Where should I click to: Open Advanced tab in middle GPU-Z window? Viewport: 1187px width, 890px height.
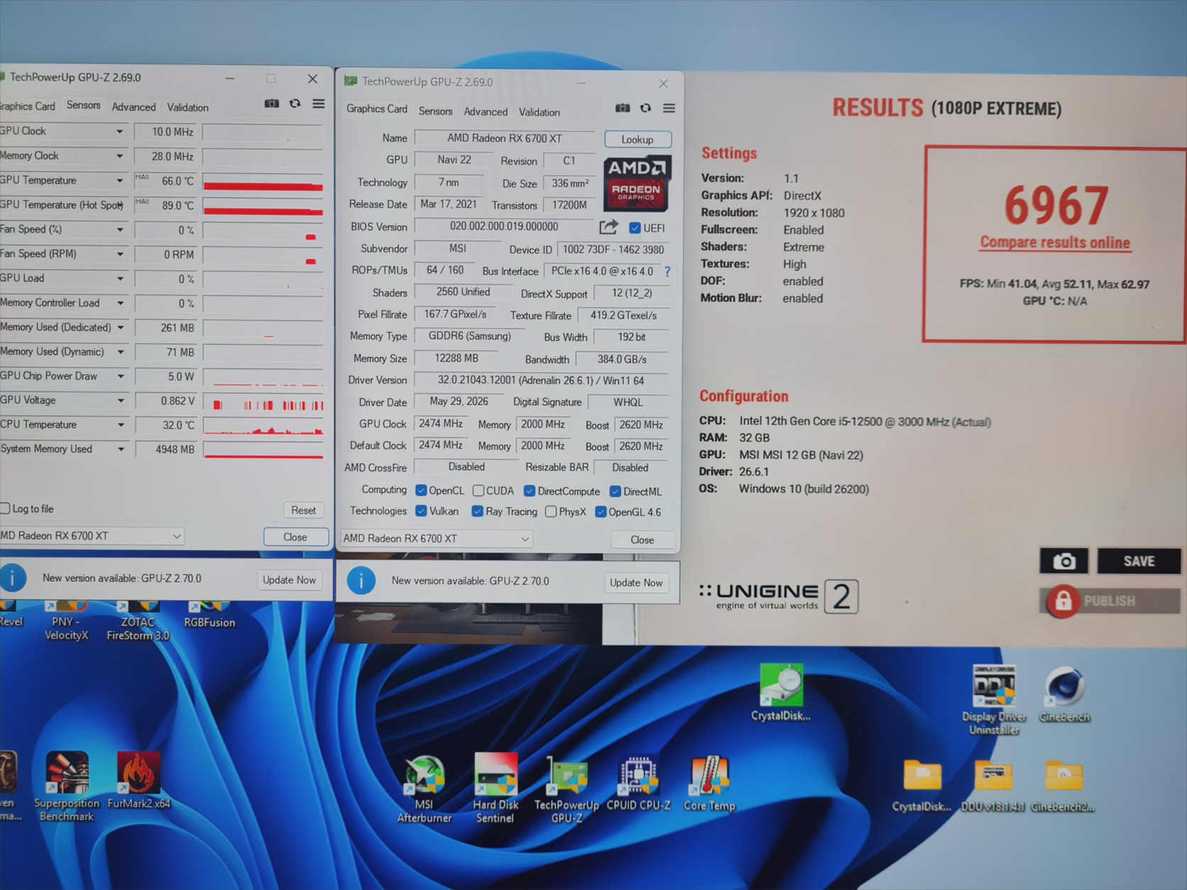[486, 111]
